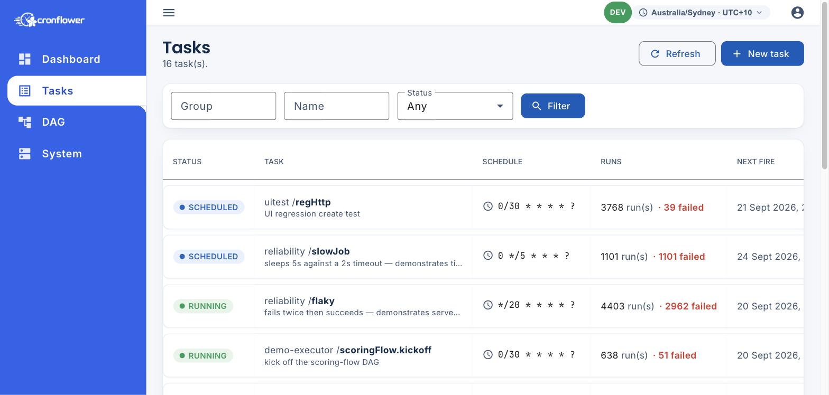The width and height of the screenshot is (829, 395).
Task: Click the vertical page scrollbar
Action: click(x=825, y=84)
